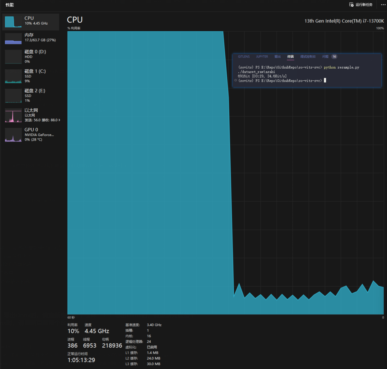Click the handle count '218936'

112,346
